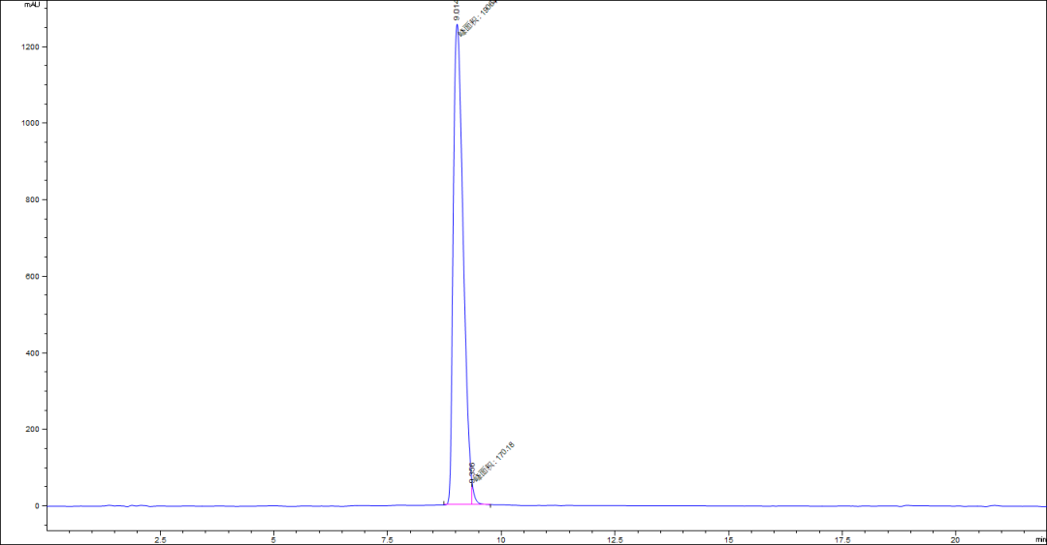Image resolution: width=1047 pixels, height=545 pixels.
Task: Click the 1200 tick on y-axis
Action: pos(30,46)
